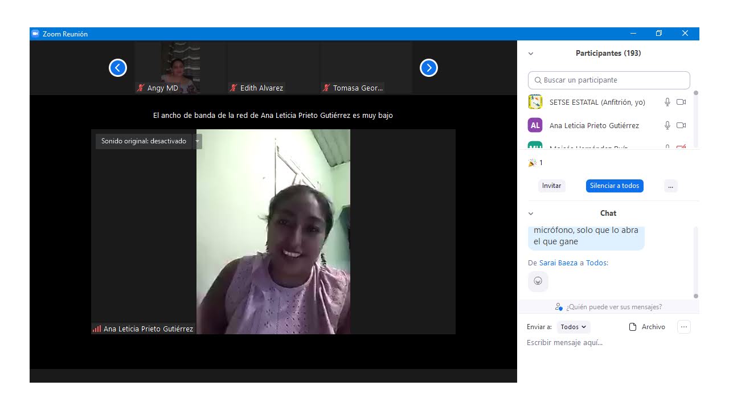Click person info icon beside ¿Quién puede ver
This screenshot has width=729, height=410.
click(559, 307)
